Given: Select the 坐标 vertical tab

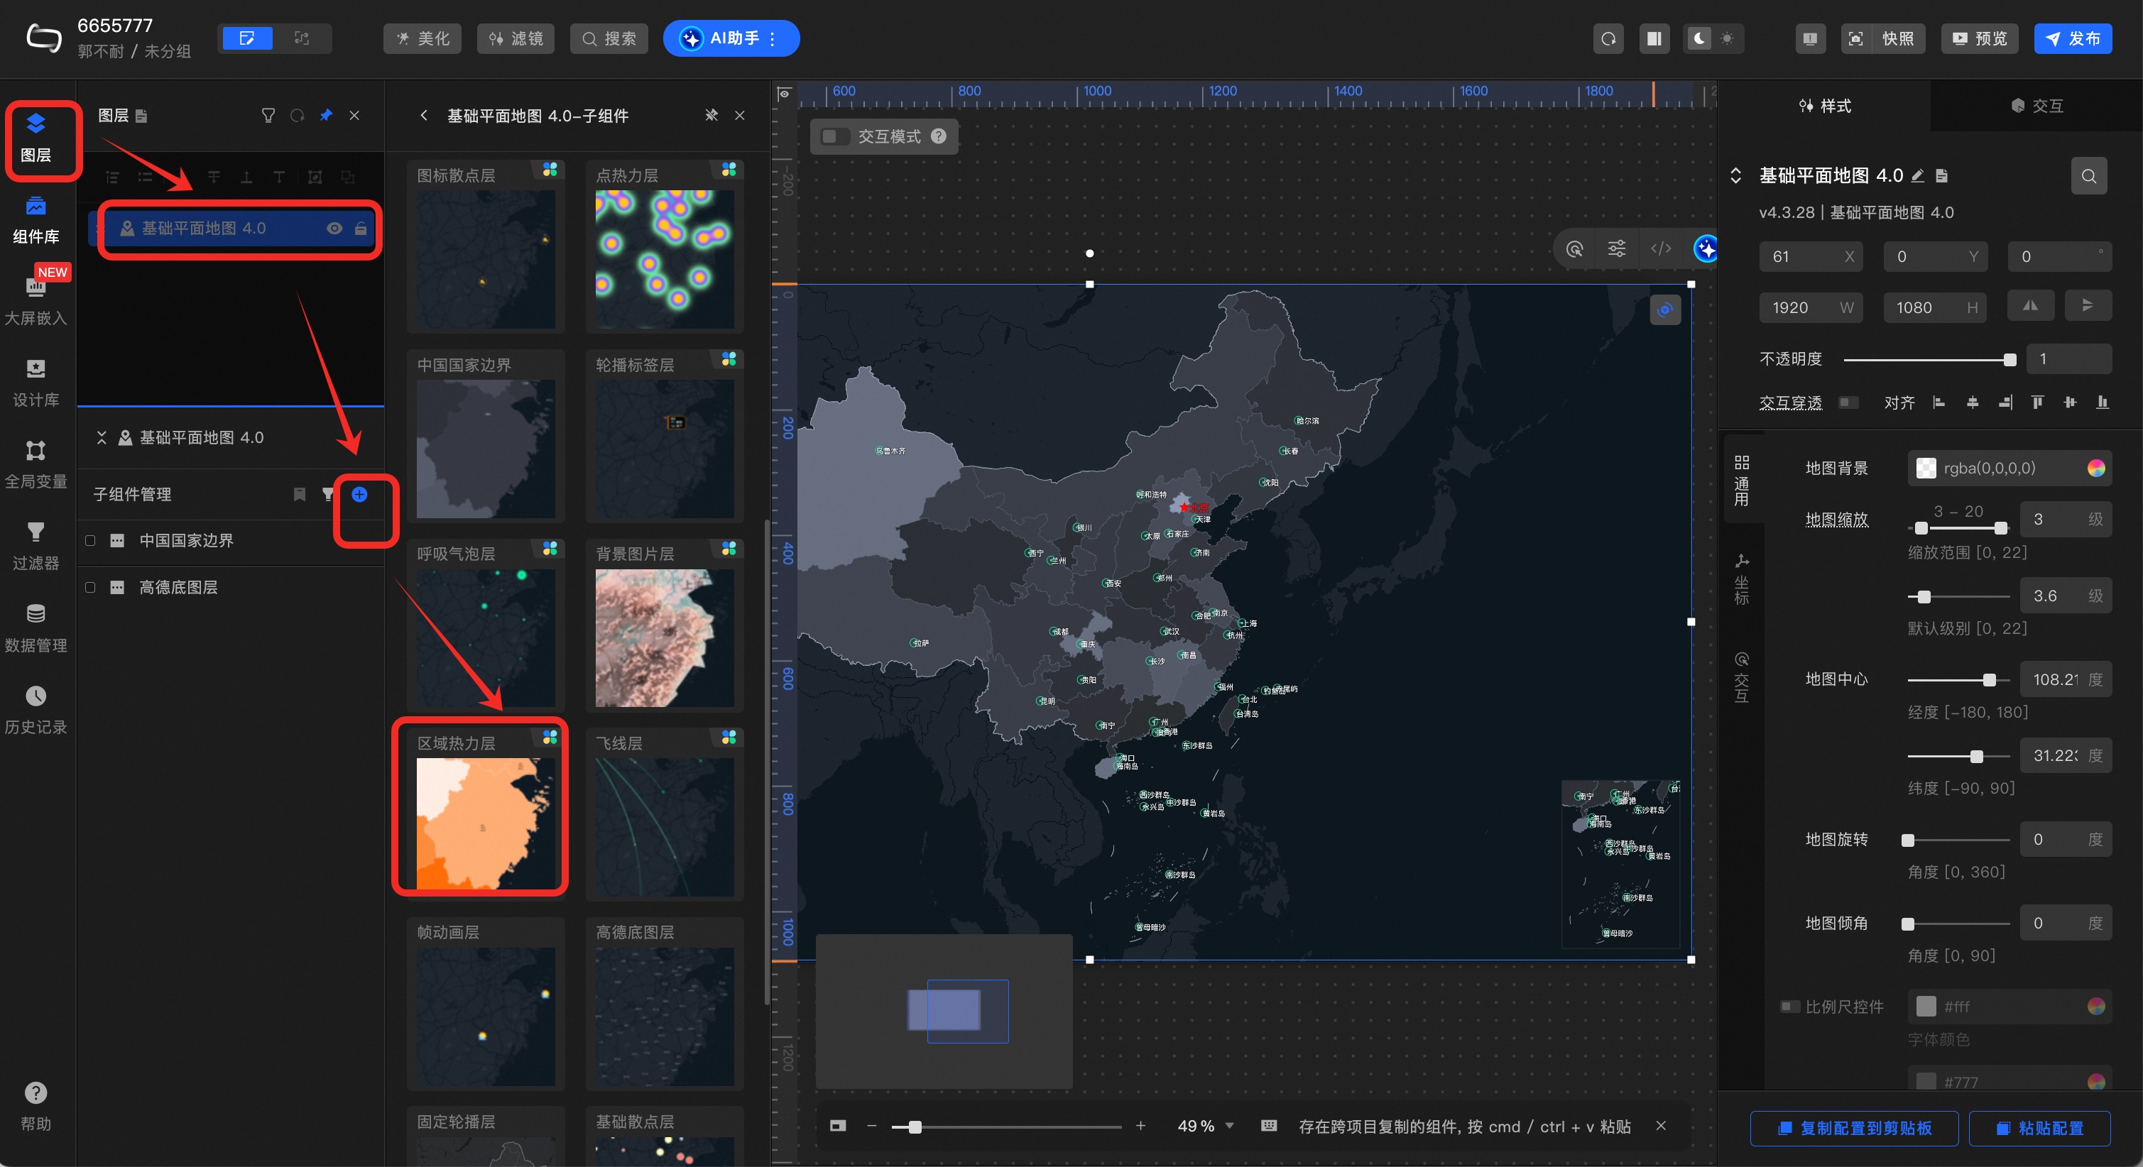Looking at the screenshot, I should [x=1741, y=580].
